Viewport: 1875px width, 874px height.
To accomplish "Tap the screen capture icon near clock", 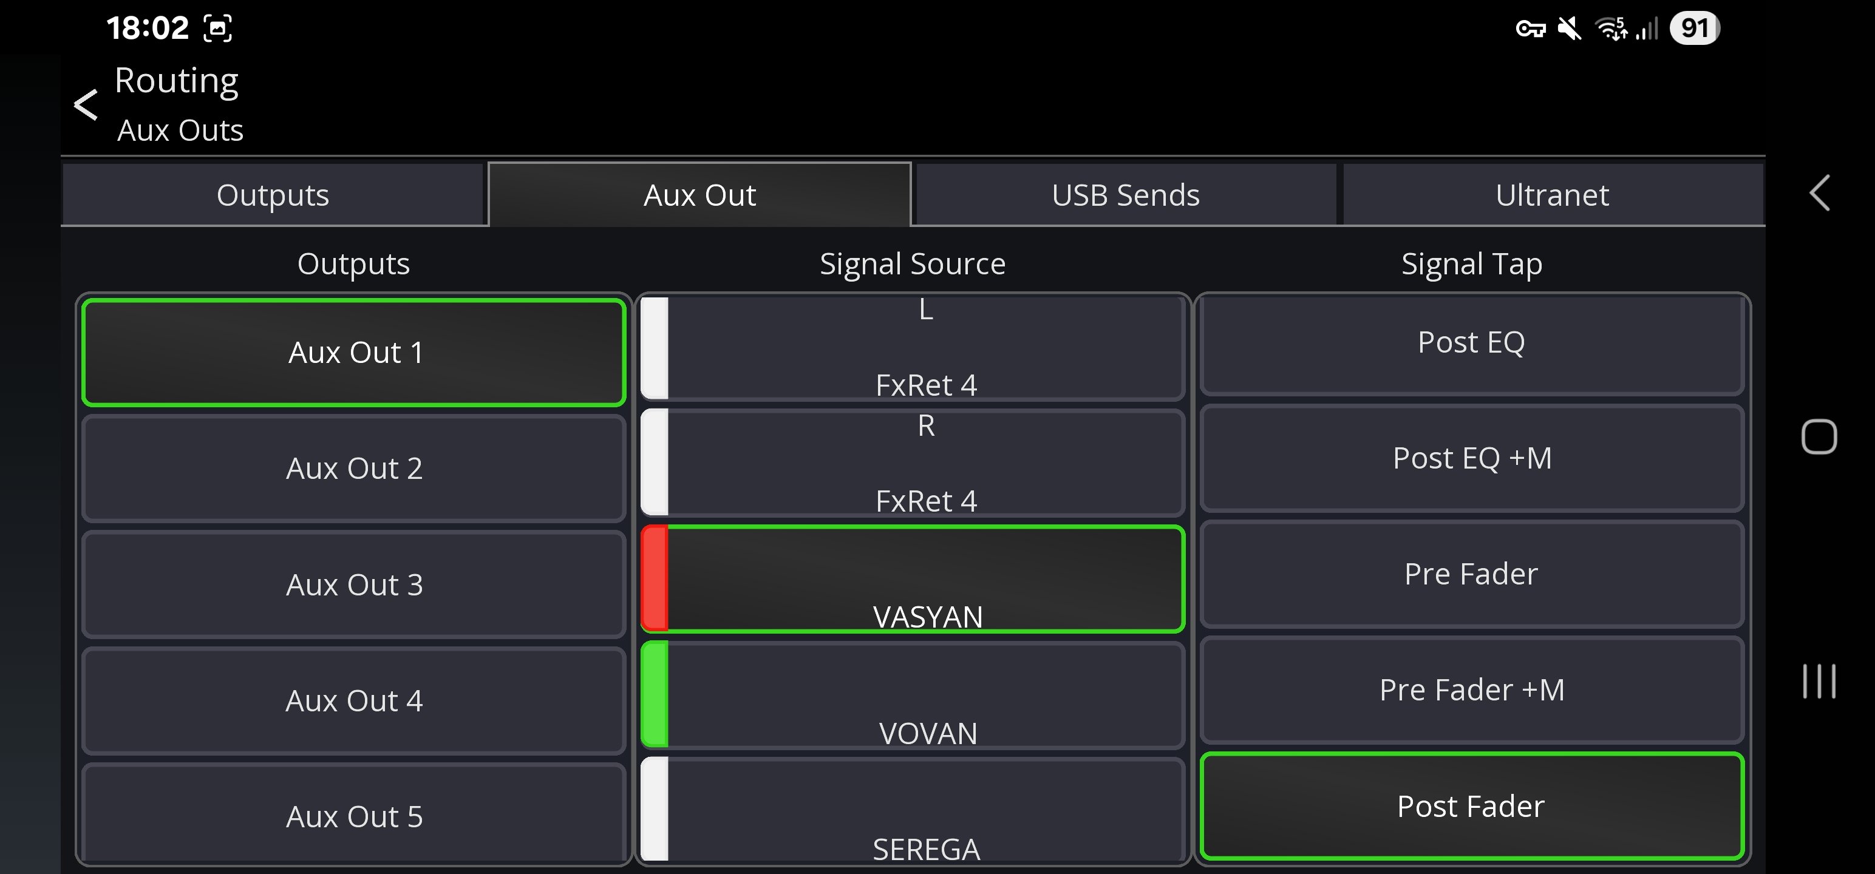I will 217,29.
